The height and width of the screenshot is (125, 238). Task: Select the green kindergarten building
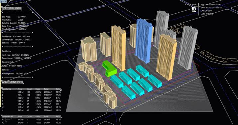click(x=109, y=68)
